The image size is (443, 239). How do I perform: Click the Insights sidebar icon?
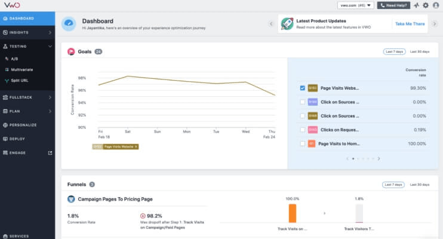tap(5, 32)
